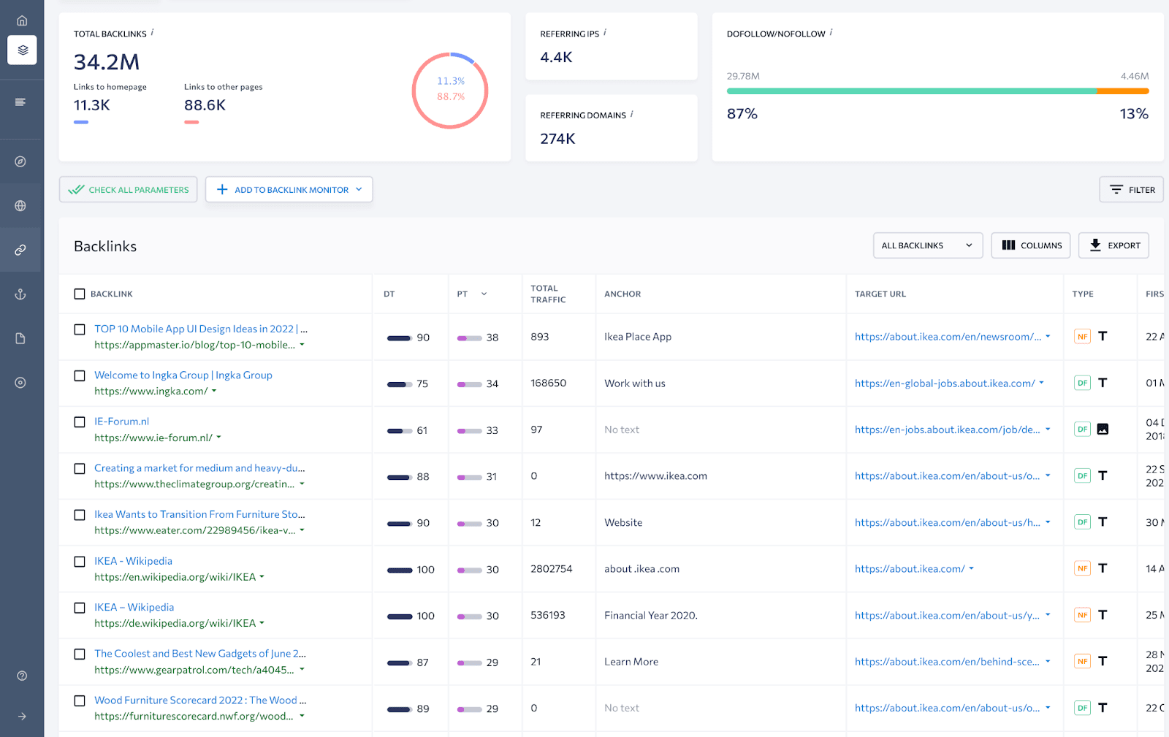Open the compass icon in the sidebar
This screenshot has height=737, width=1169.
pyautogui.click(x=21, y=161)
